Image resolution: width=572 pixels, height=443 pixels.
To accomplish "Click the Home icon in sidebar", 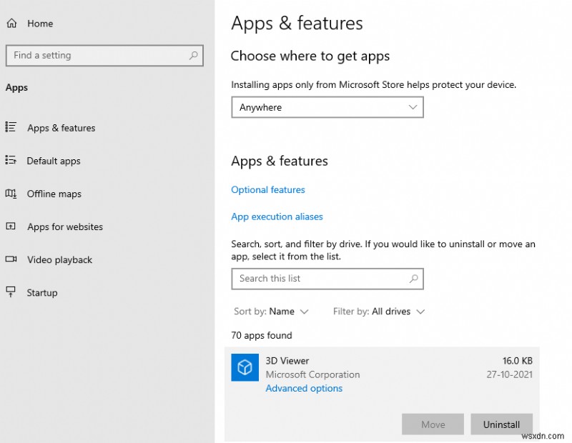I will tap(11, 24).
